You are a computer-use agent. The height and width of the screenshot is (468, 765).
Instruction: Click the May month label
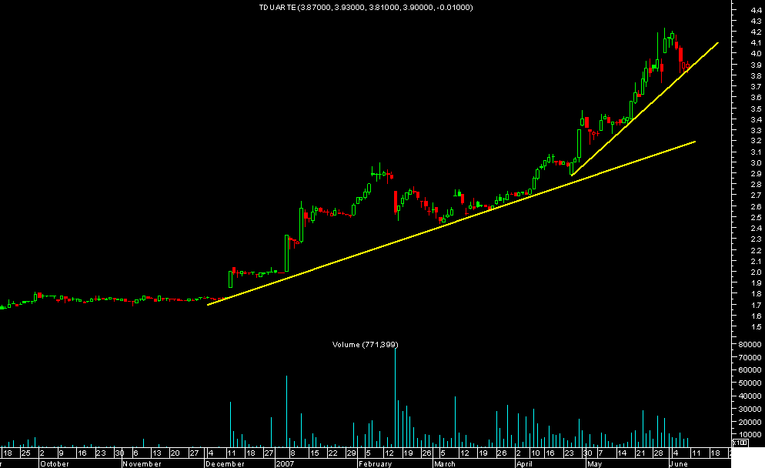(x=594, y=463)
